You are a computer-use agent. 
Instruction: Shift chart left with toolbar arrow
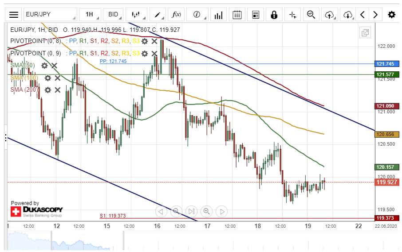363,15
